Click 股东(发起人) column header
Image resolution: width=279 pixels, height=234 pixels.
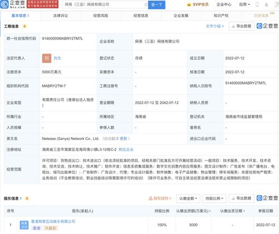click(83, 211)
